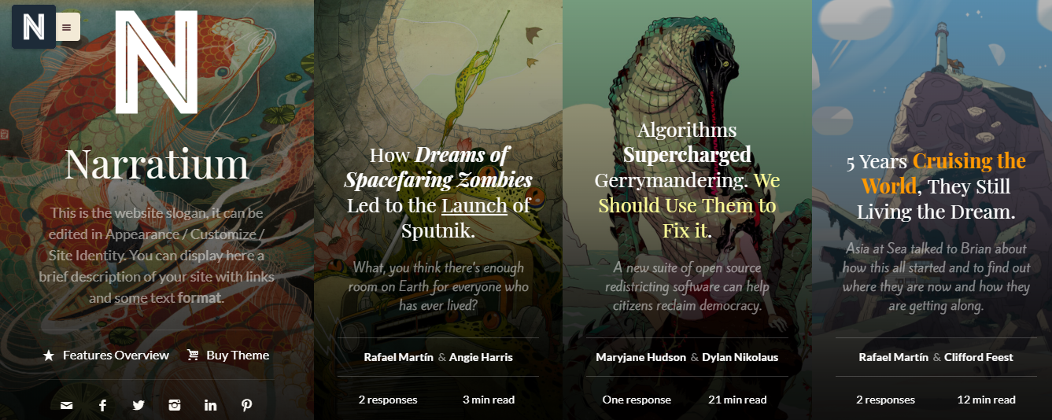Image resolution: width=1052 pixels, height=420 pixels.
Task: Open the email envelope icon
Action: [66, 405]
